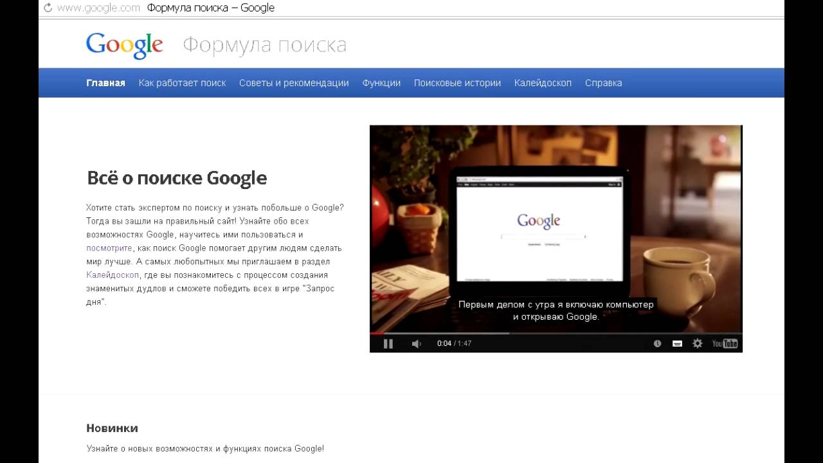Viewport: 823px width, 463px height.
Task: Click the Всё о поиске Google heading
Action: pos(177,178)
